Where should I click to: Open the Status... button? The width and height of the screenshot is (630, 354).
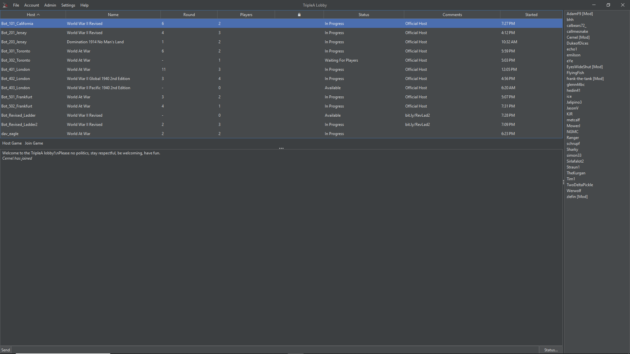pos(551,350)
